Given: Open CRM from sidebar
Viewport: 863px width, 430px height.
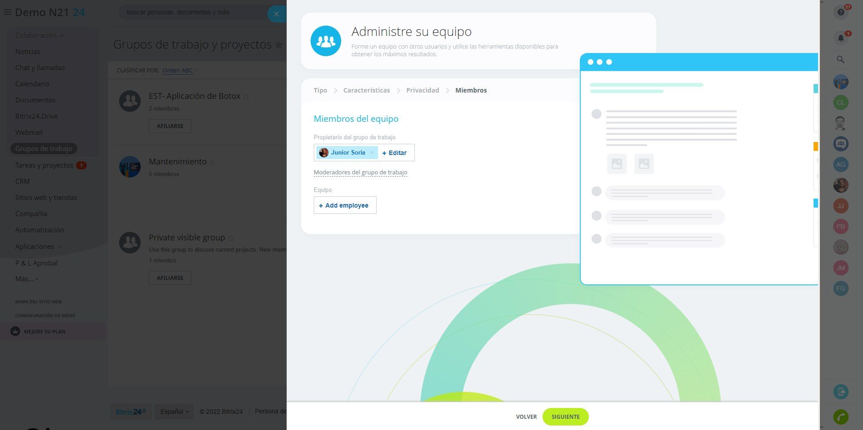Looking at the screenshot, I should 22,182.
